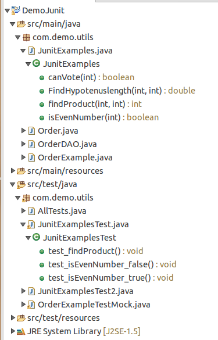Select isEvenNumber(int) : boolean method
The height and width of the screenshot is (340, 218).
[103, 117]
